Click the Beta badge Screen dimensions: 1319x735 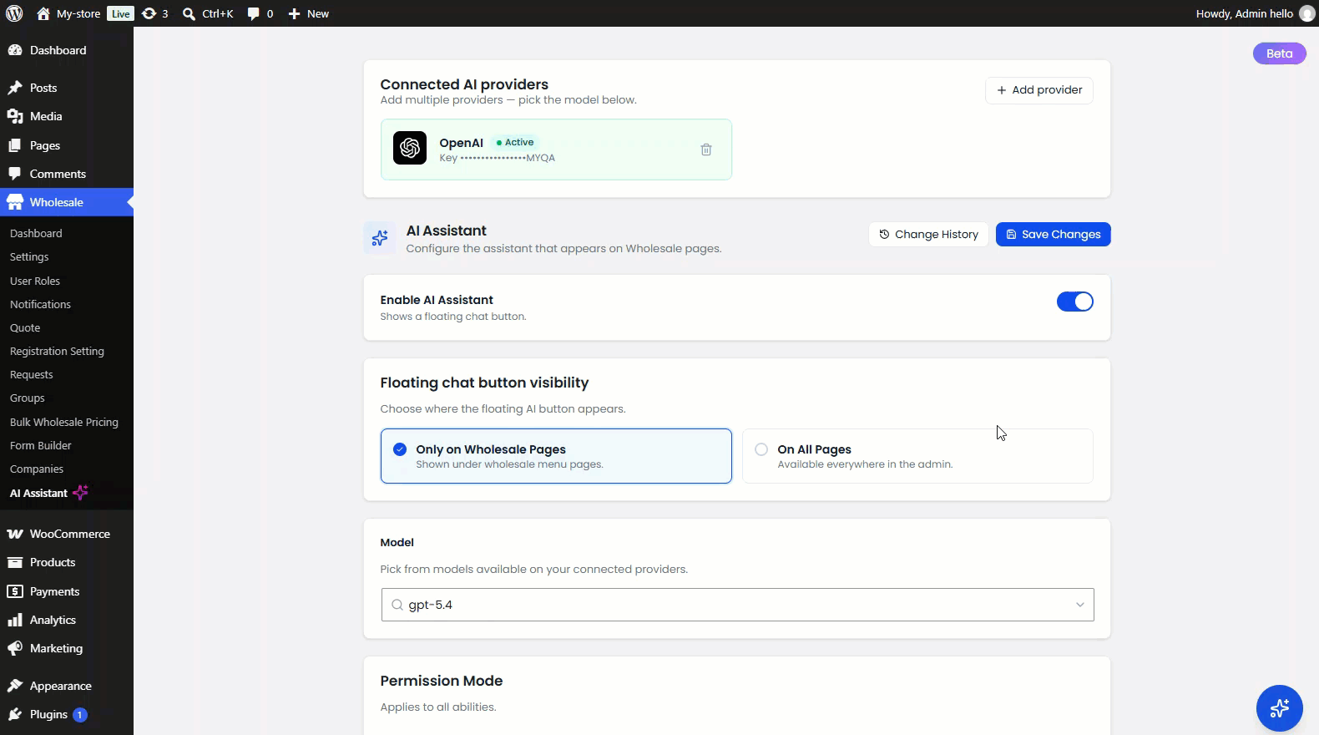click(1280, 53)
